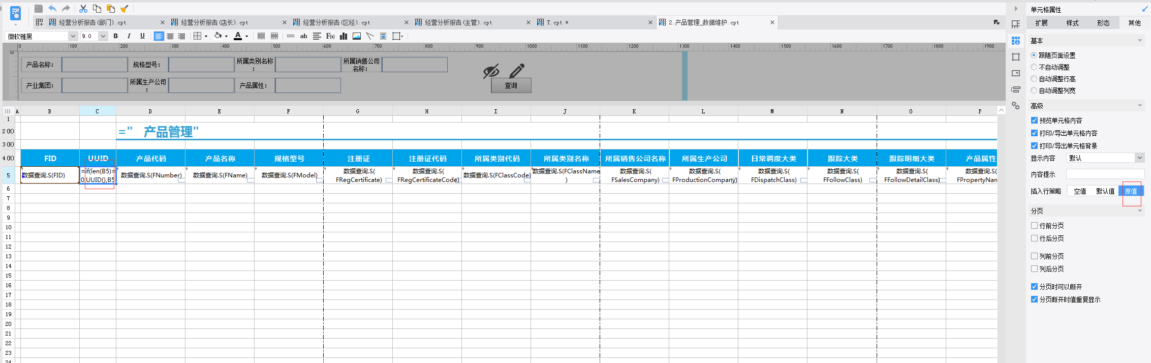Screen dimensions: 1151x363
Task: Activate the format painter brush
Action: point(124,9)
